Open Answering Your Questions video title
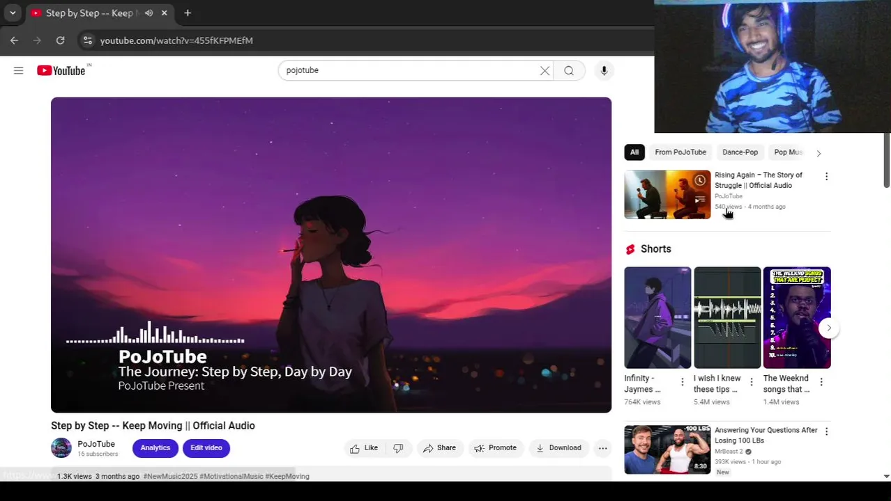891x501 pixels. 766,436
